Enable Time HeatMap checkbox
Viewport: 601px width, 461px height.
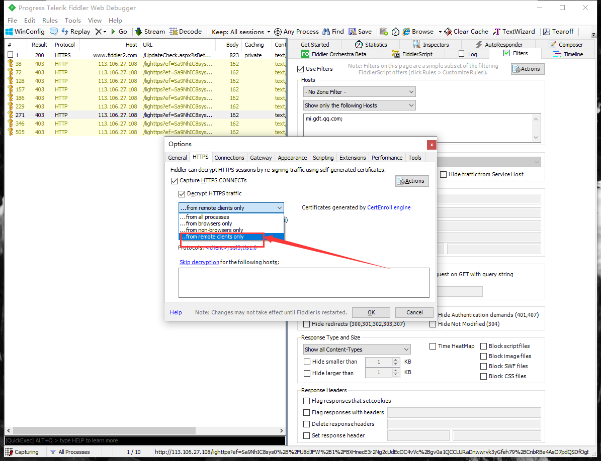tap(433, 346)
